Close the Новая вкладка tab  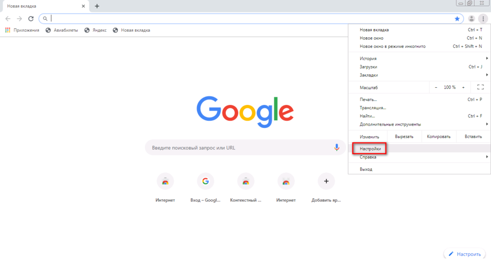tap(83, 6)
